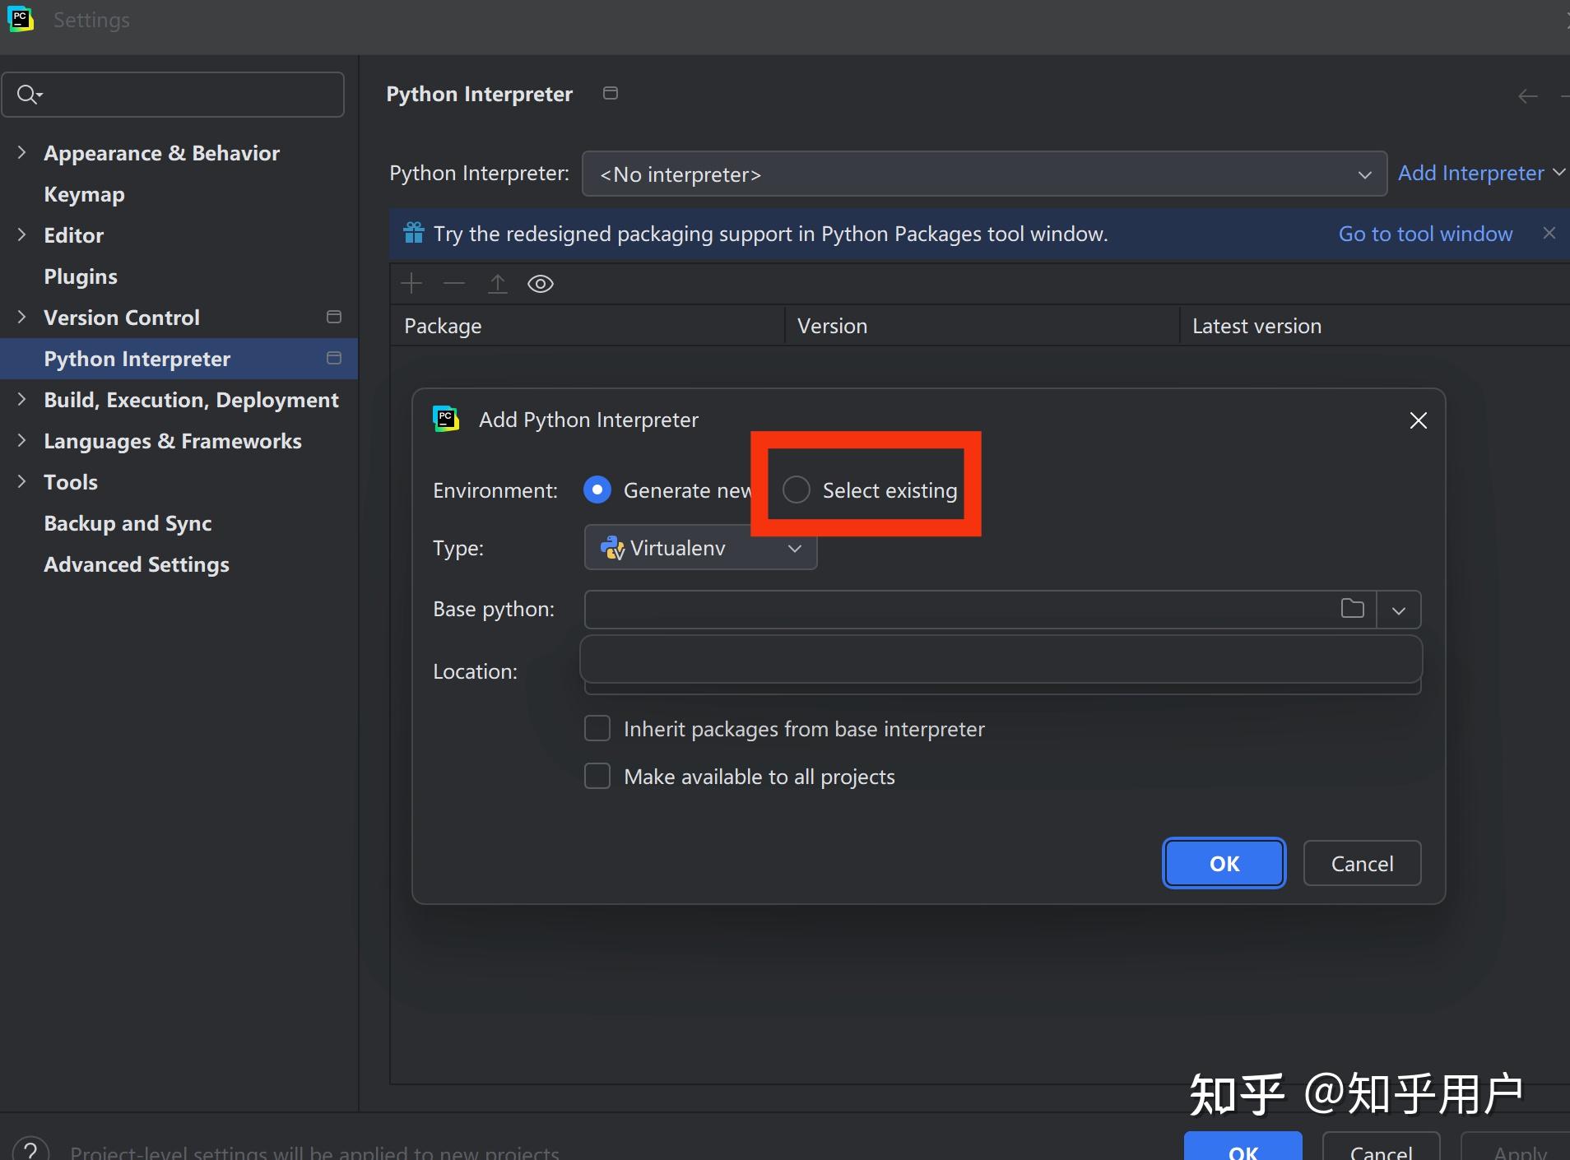This screenshot has height=1160, width=1570.
Task: Open the Keymap settings page
Action: [84, 194]
